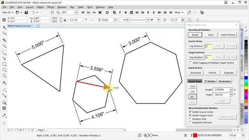Viewport: 249px width, 140px height.
Task: Select the Artistic Media tool
Action: pos(4,58)
